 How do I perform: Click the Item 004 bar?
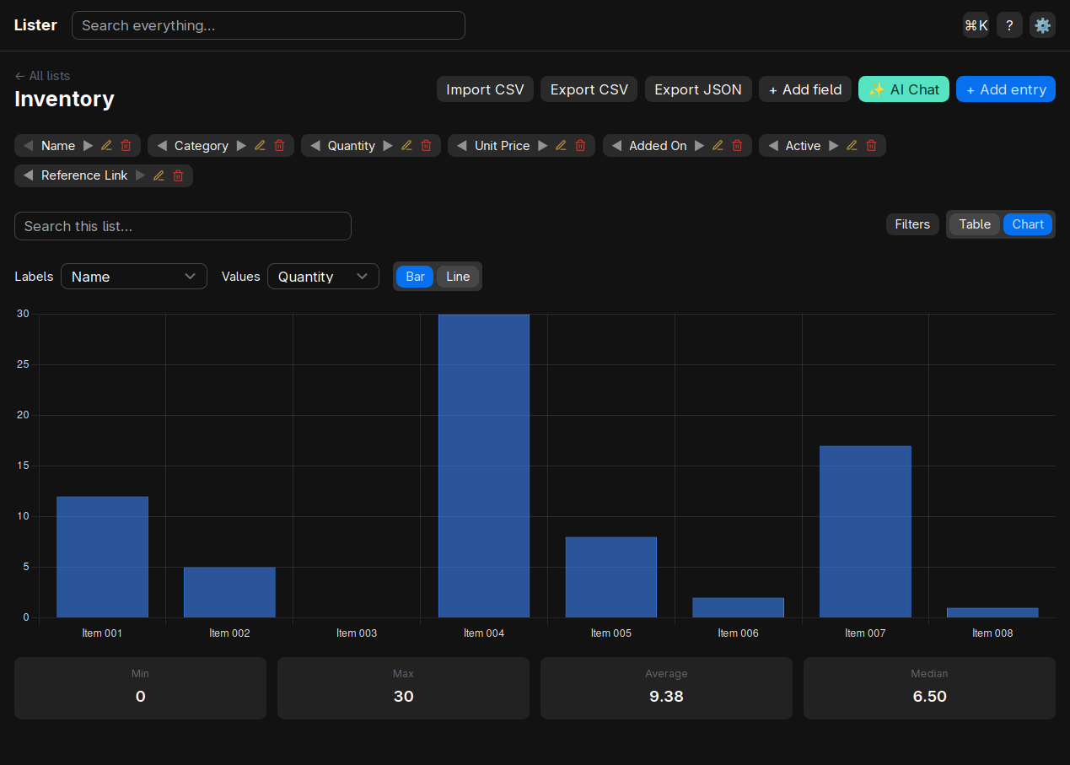[484, 466]
